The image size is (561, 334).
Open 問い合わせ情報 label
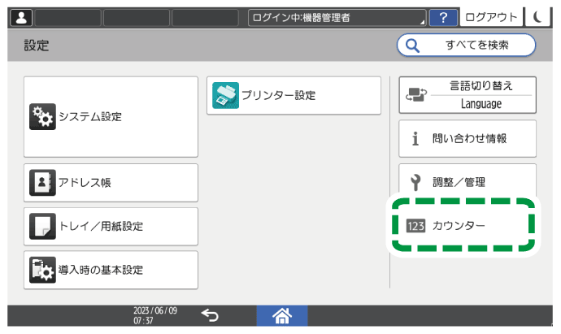click(469, 138)
